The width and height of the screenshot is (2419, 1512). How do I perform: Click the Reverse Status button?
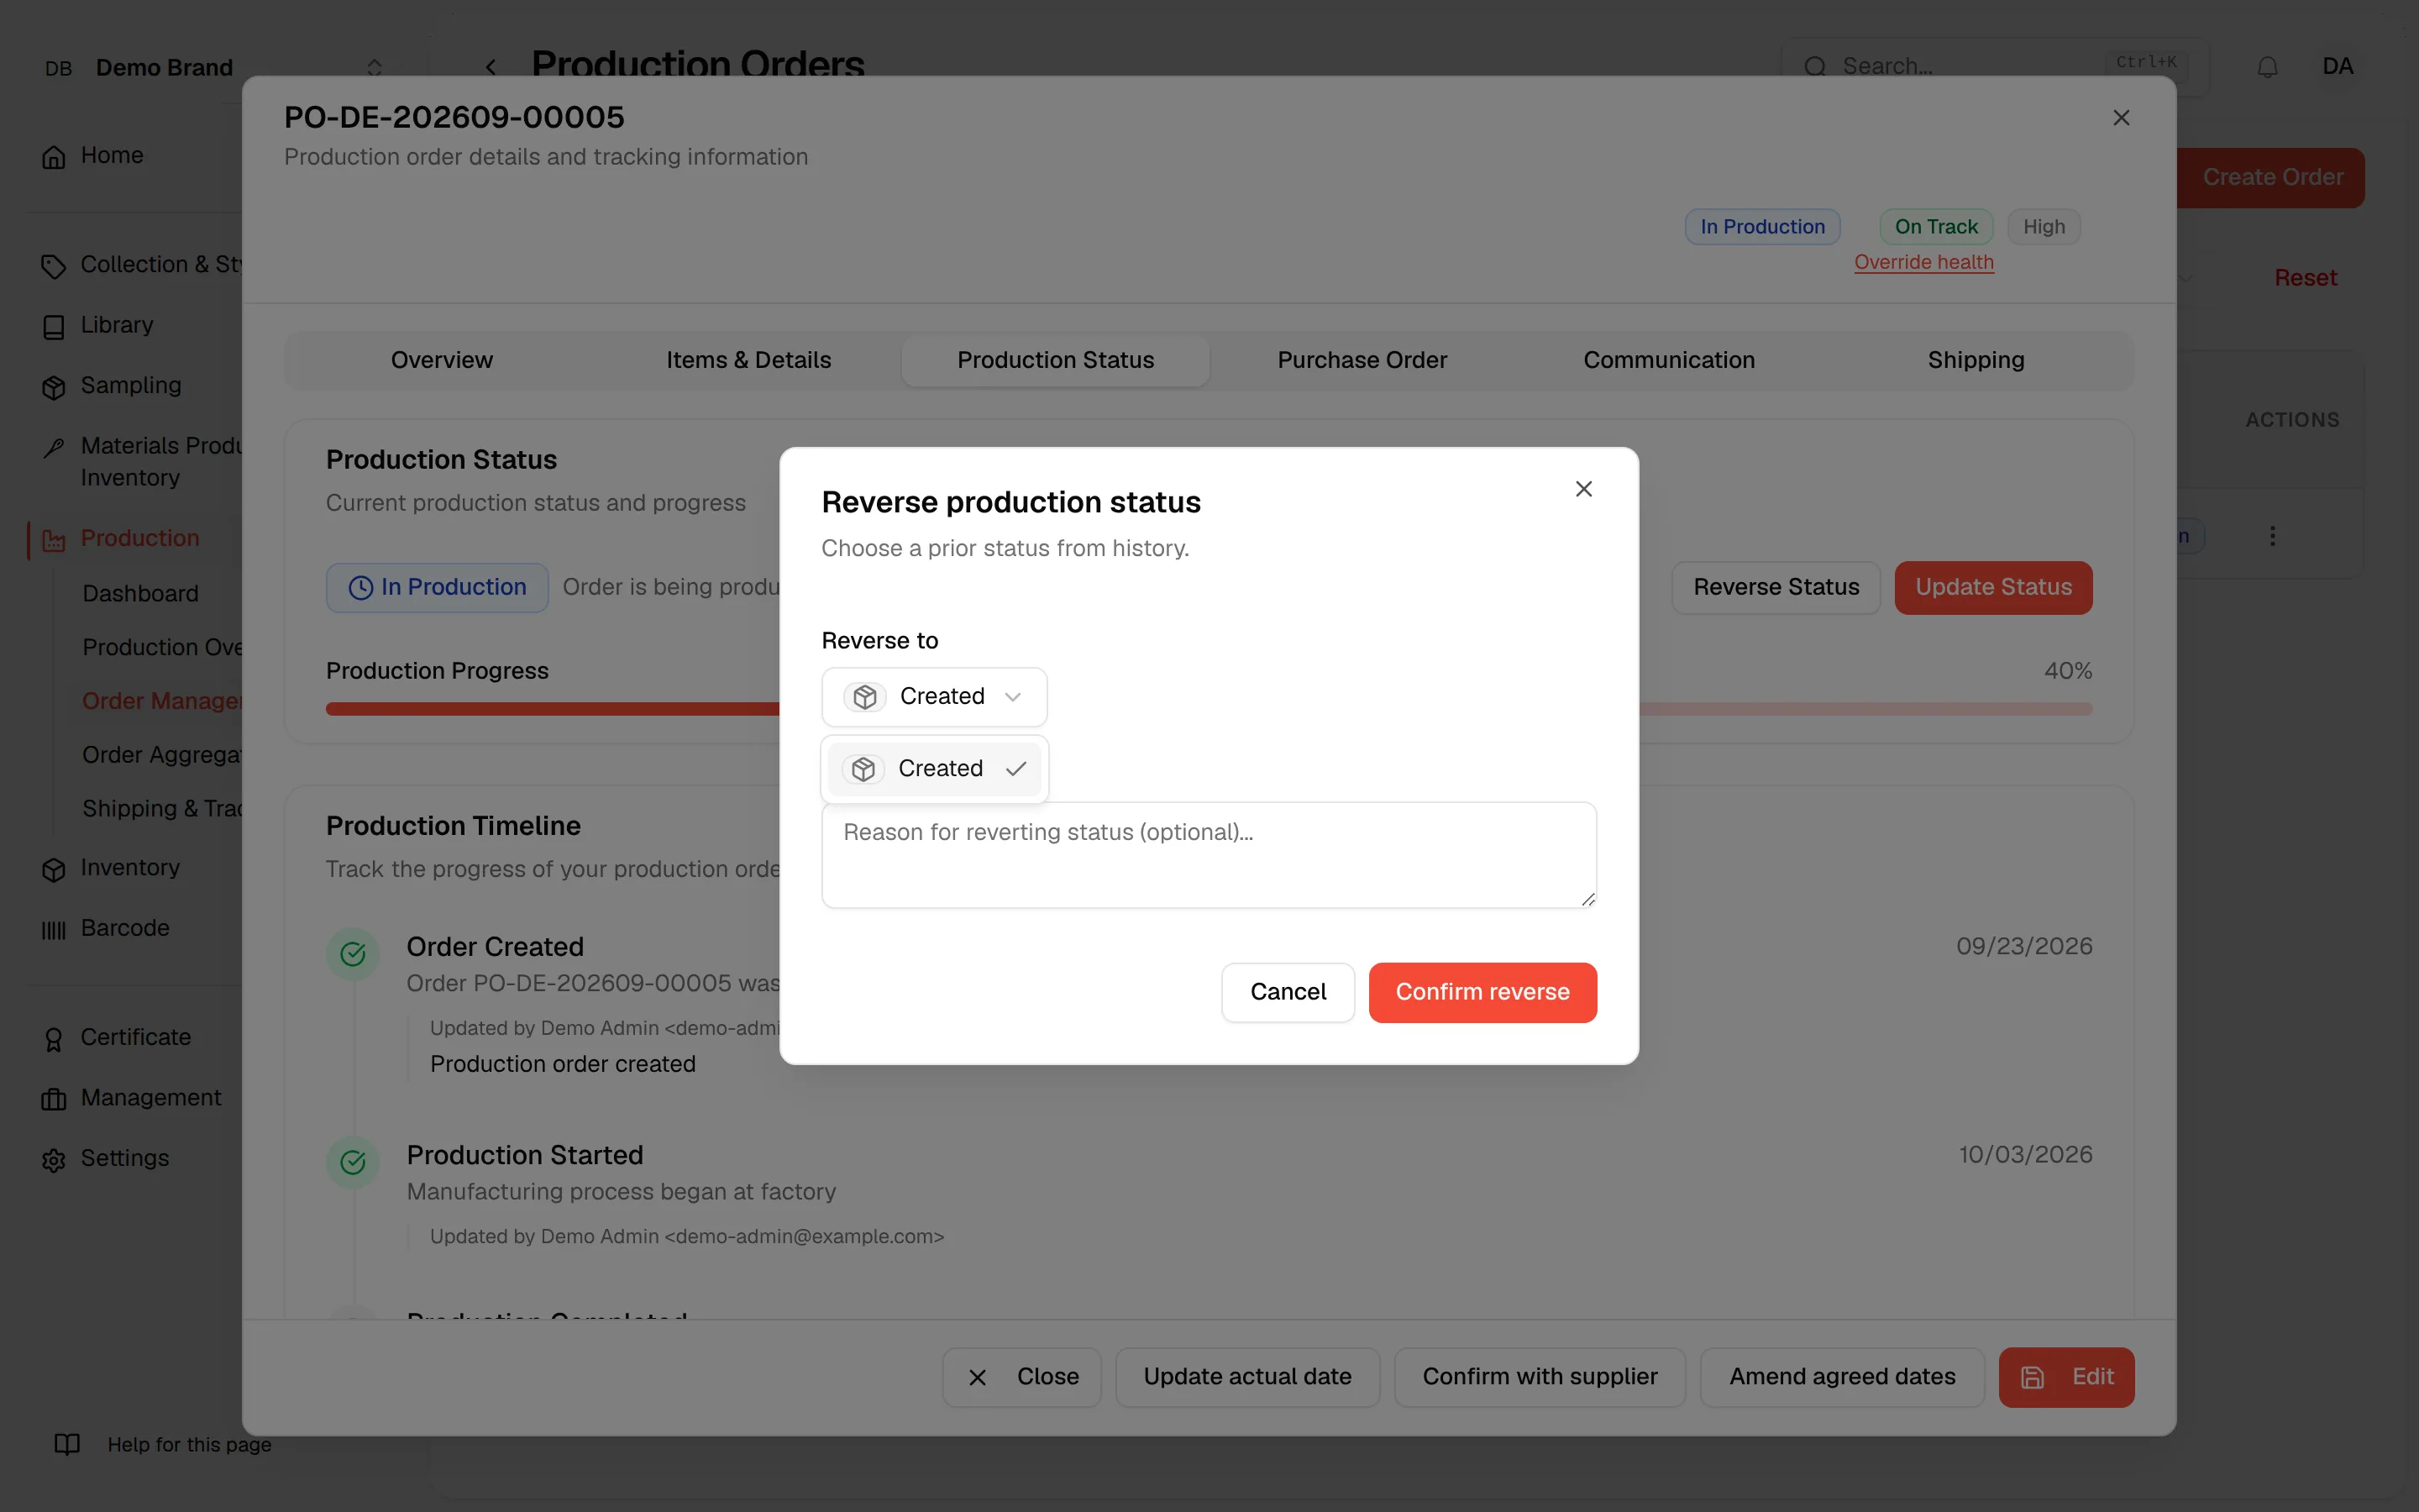click(1776, 587)
